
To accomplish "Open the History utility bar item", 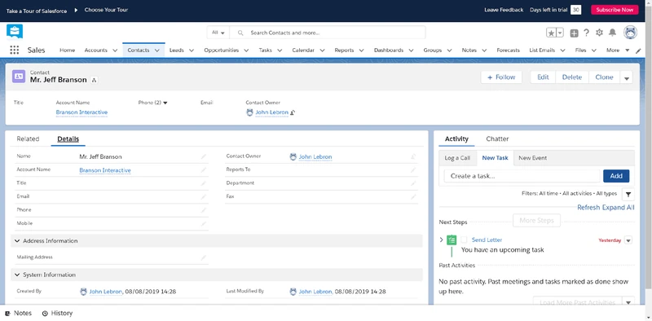I will coord(57,313).
